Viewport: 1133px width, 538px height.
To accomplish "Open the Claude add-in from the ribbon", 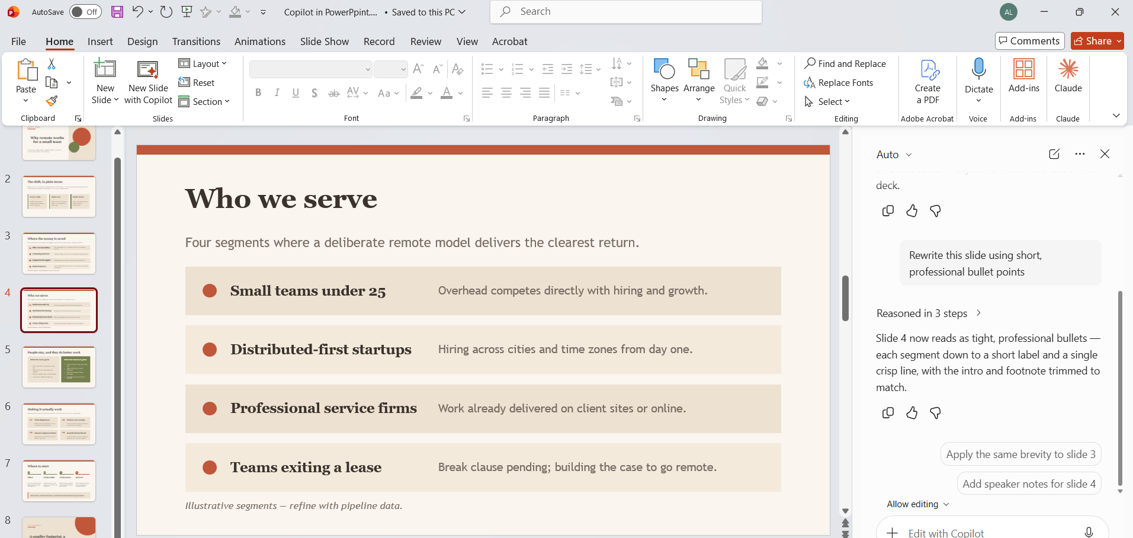I will click(1068, 76).
